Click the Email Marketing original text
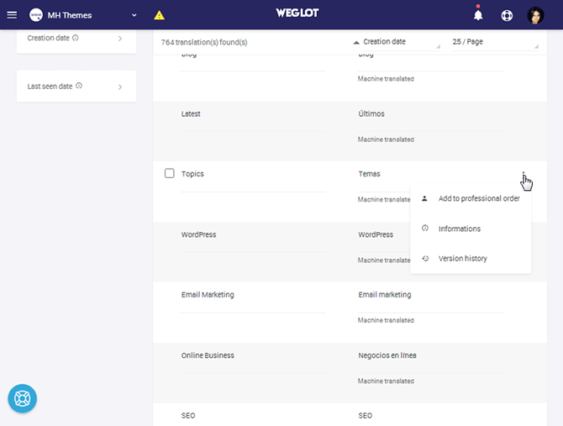 [208, 295]
